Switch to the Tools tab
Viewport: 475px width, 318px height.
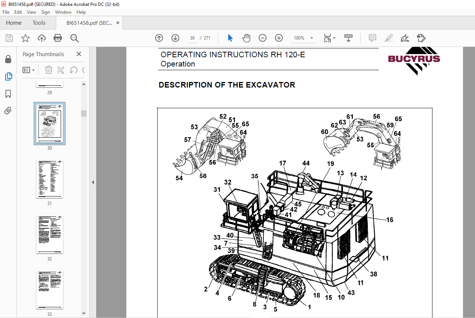pos(39,23)
